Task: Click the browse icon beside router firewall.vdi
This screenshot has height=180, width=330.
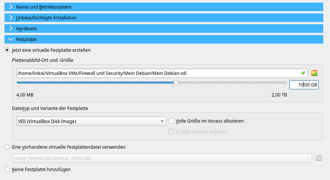Action: 318,158
